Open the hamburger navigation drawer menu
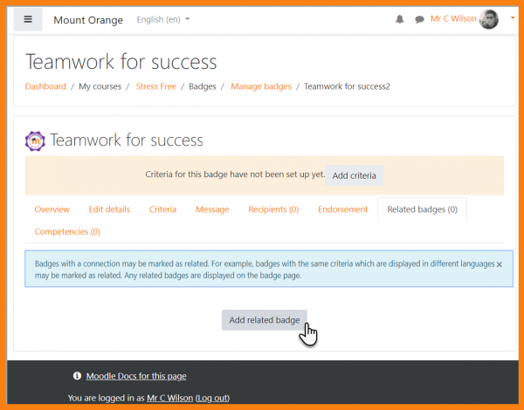The image size is (524, 410). point(28,19)
